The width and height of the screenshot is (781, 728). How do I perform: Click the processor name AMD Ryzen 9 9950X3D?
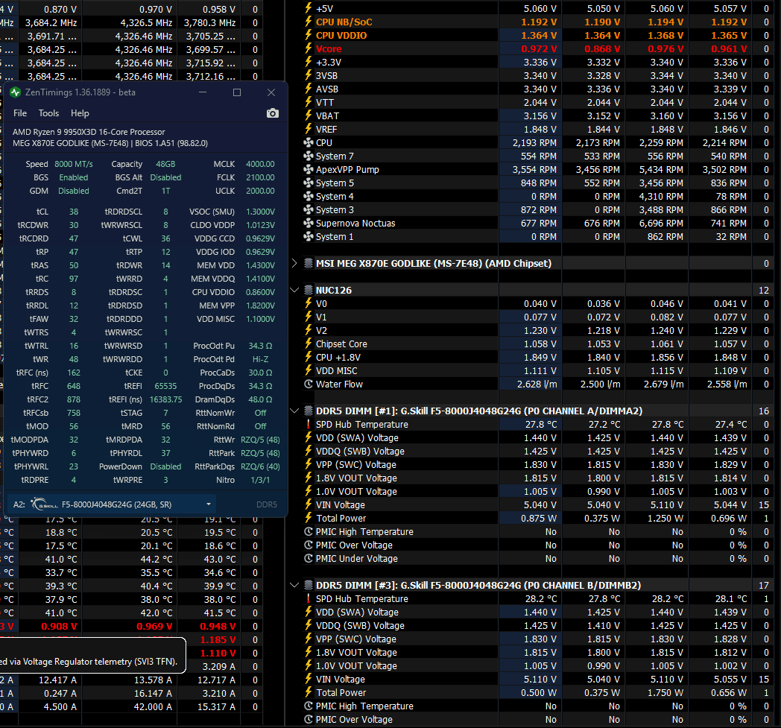tap(89, 132)
